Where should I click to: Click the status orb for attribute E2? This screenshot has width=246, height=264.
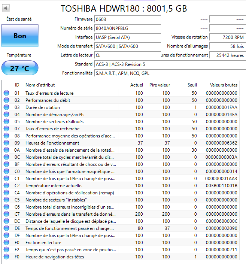pos(6,249)
